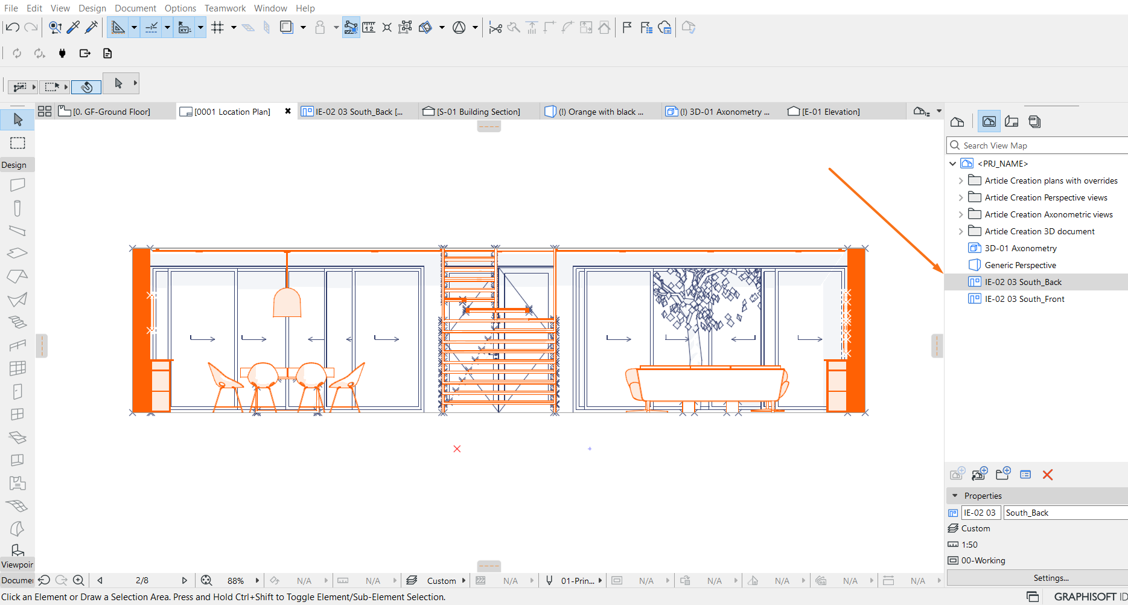Open the Project Map in Navigator

click(957, 122)
